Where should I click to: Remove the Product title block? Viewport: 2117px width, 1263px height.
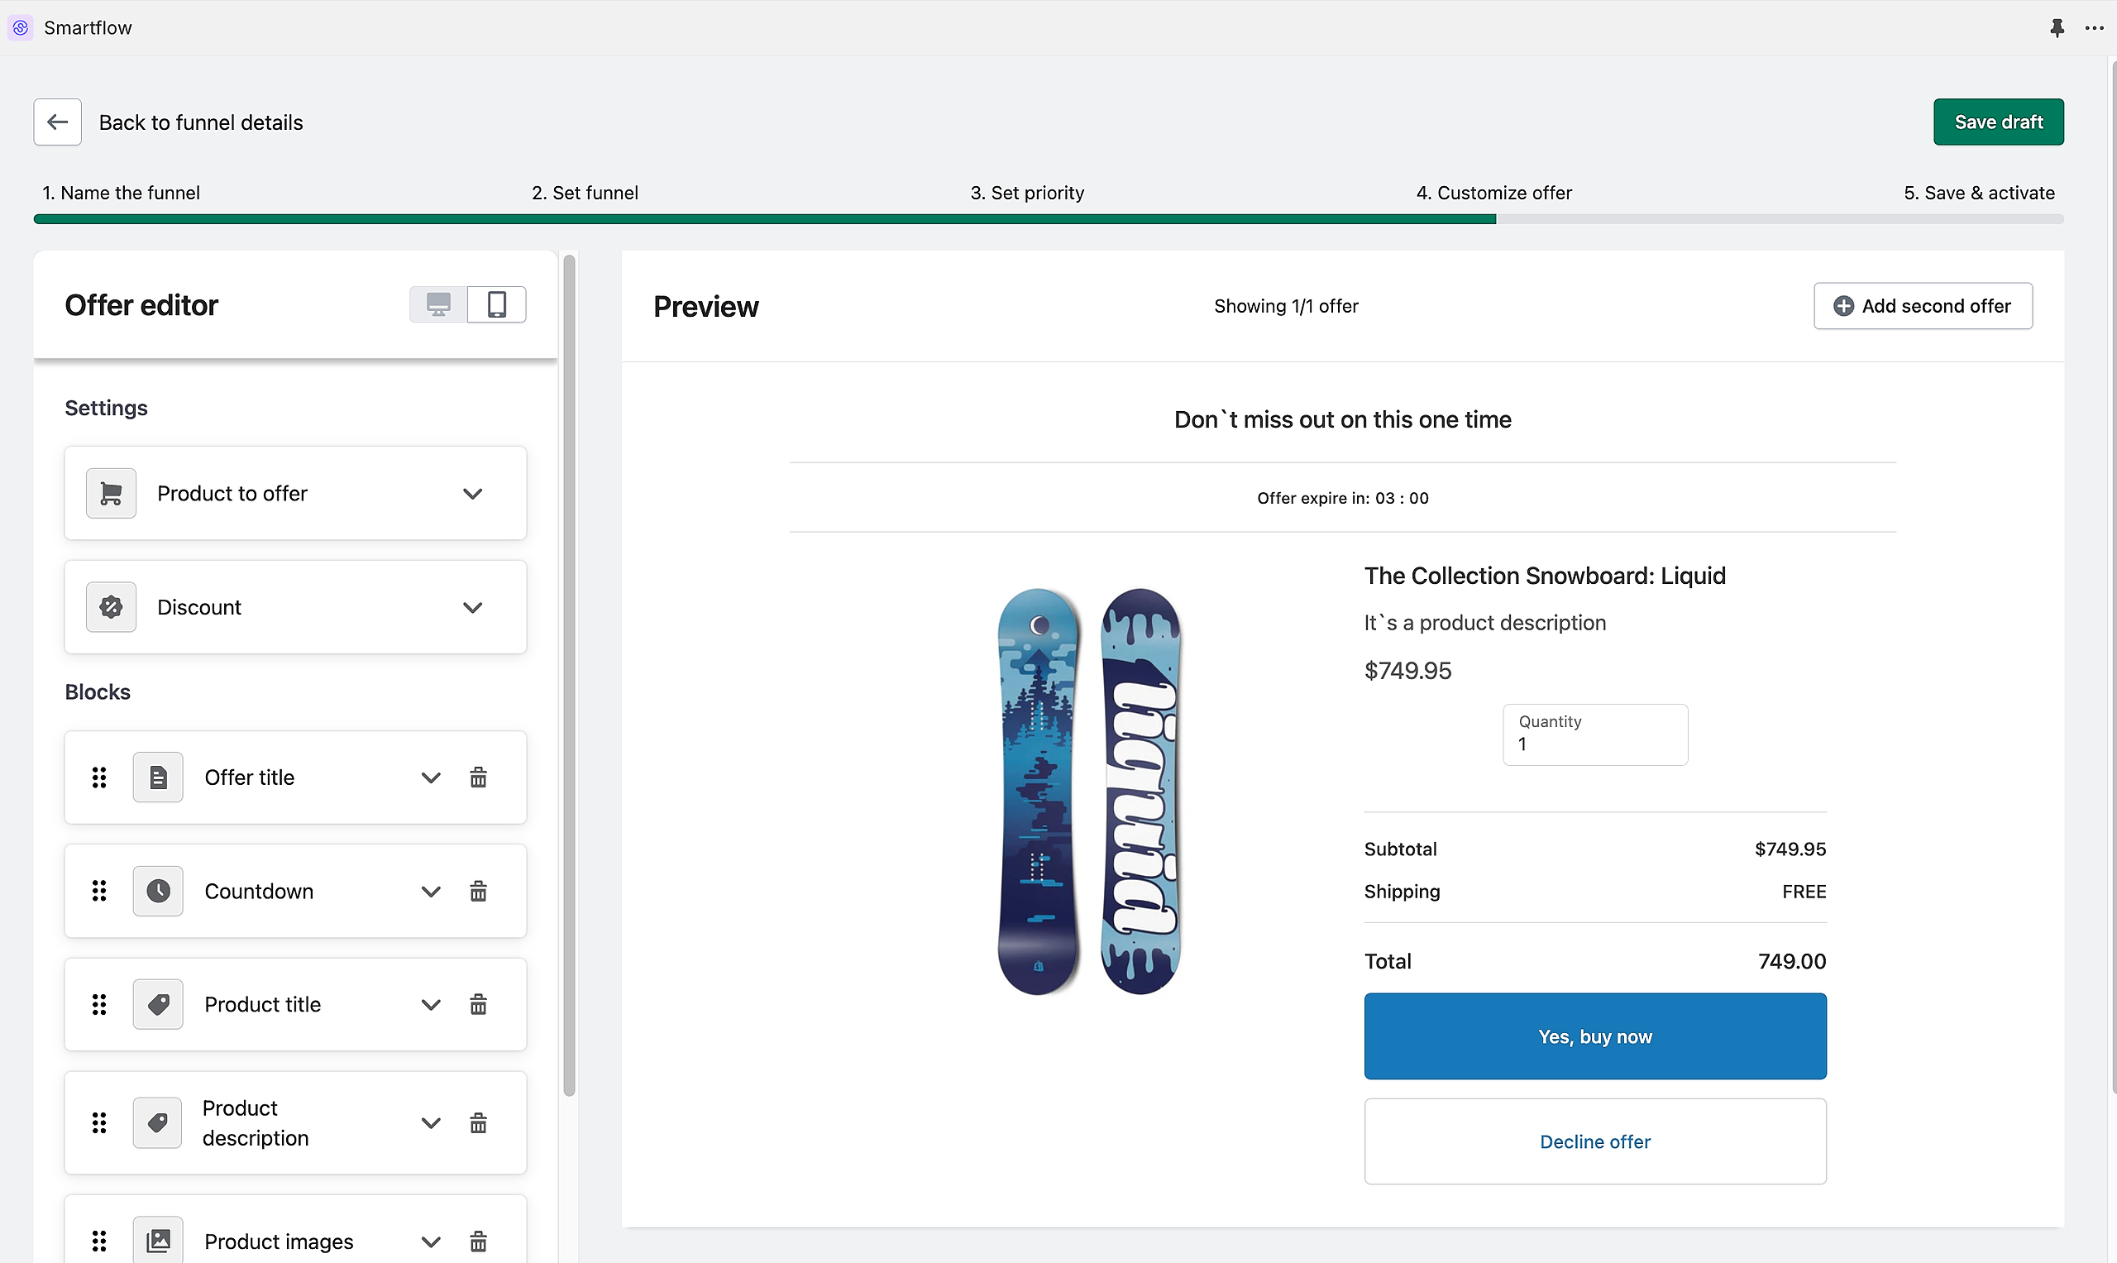click(478, 1004)
